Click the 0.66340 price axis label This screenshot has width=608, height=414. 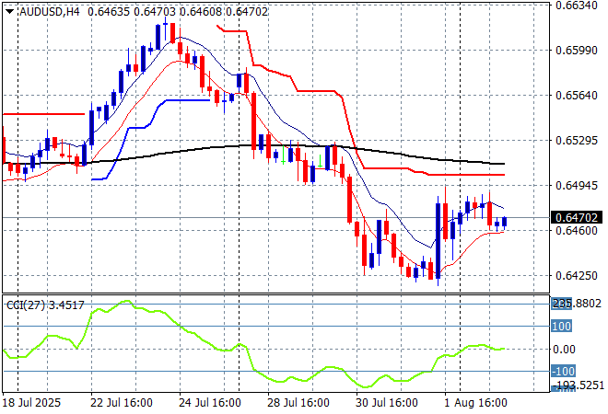click(x=577, y=6)
